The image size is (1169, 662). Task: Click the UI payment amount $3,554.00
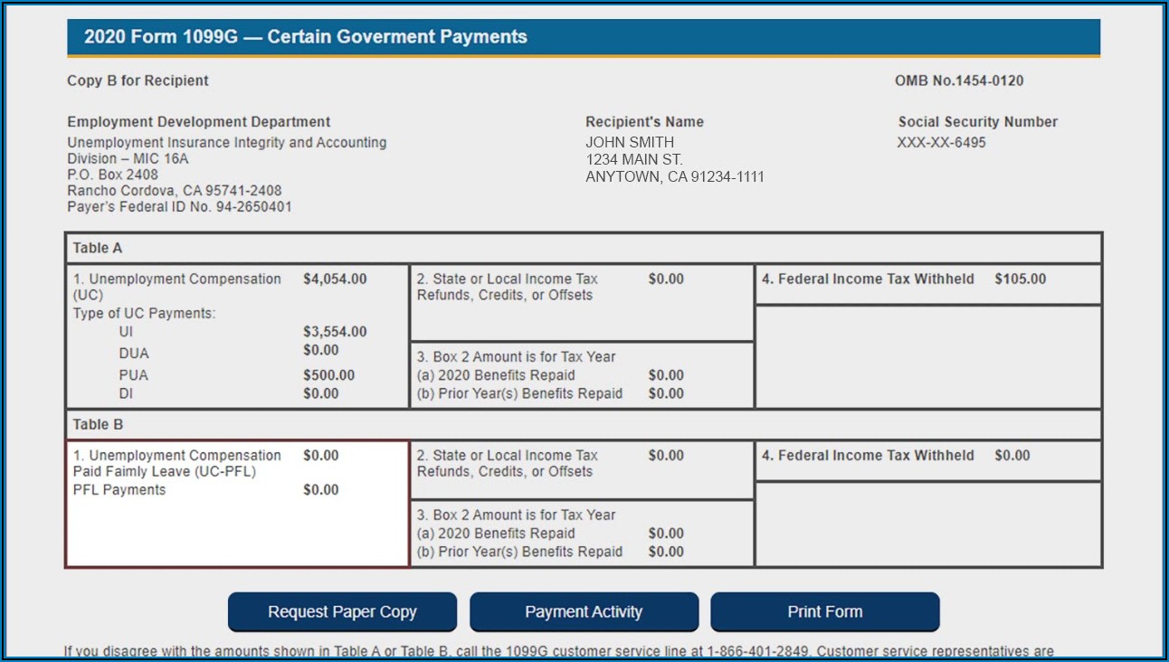[x=335, y=332]
